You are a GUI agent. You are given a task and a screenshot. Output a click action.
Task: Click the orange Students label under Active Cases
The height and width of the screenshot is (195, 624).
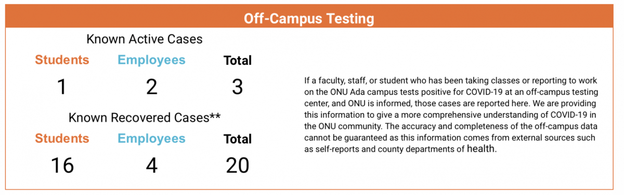tap(62, 60)
